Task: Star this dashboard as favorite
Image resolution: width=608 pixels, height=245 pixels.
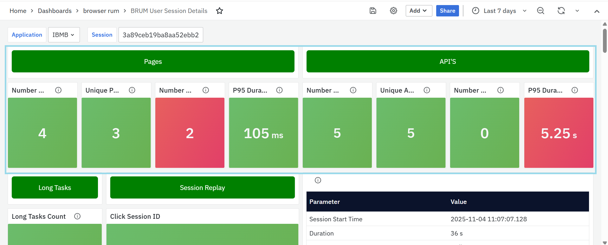Action: [x=219, y=11]
